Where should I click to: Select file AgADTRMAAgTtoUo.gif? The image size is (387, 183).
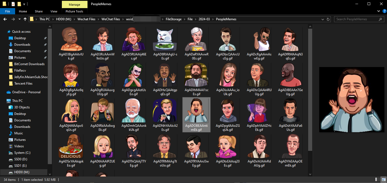pos(165,151)
